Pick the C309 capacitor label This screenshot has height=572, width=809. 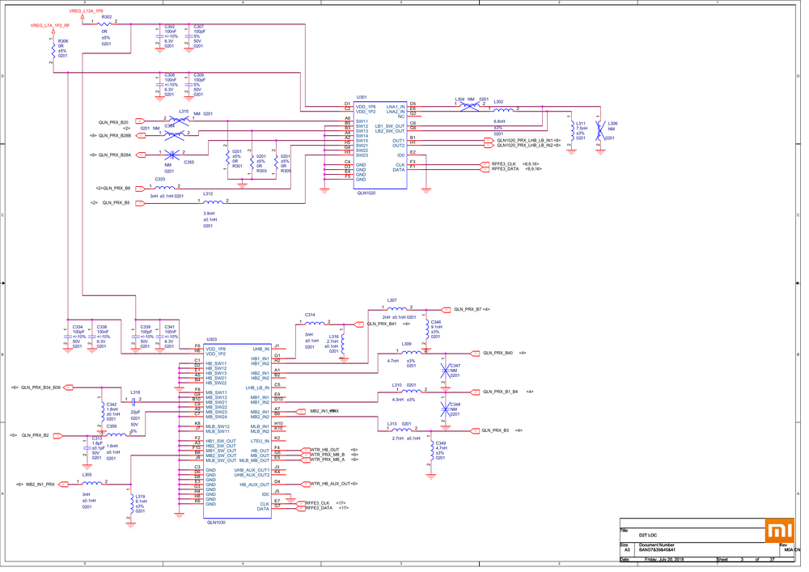pyautogui.click(x=199, y=74)
